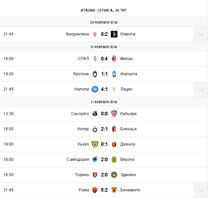
Task: Click the 11 February 2018 date header
Action: click(104, 102)
